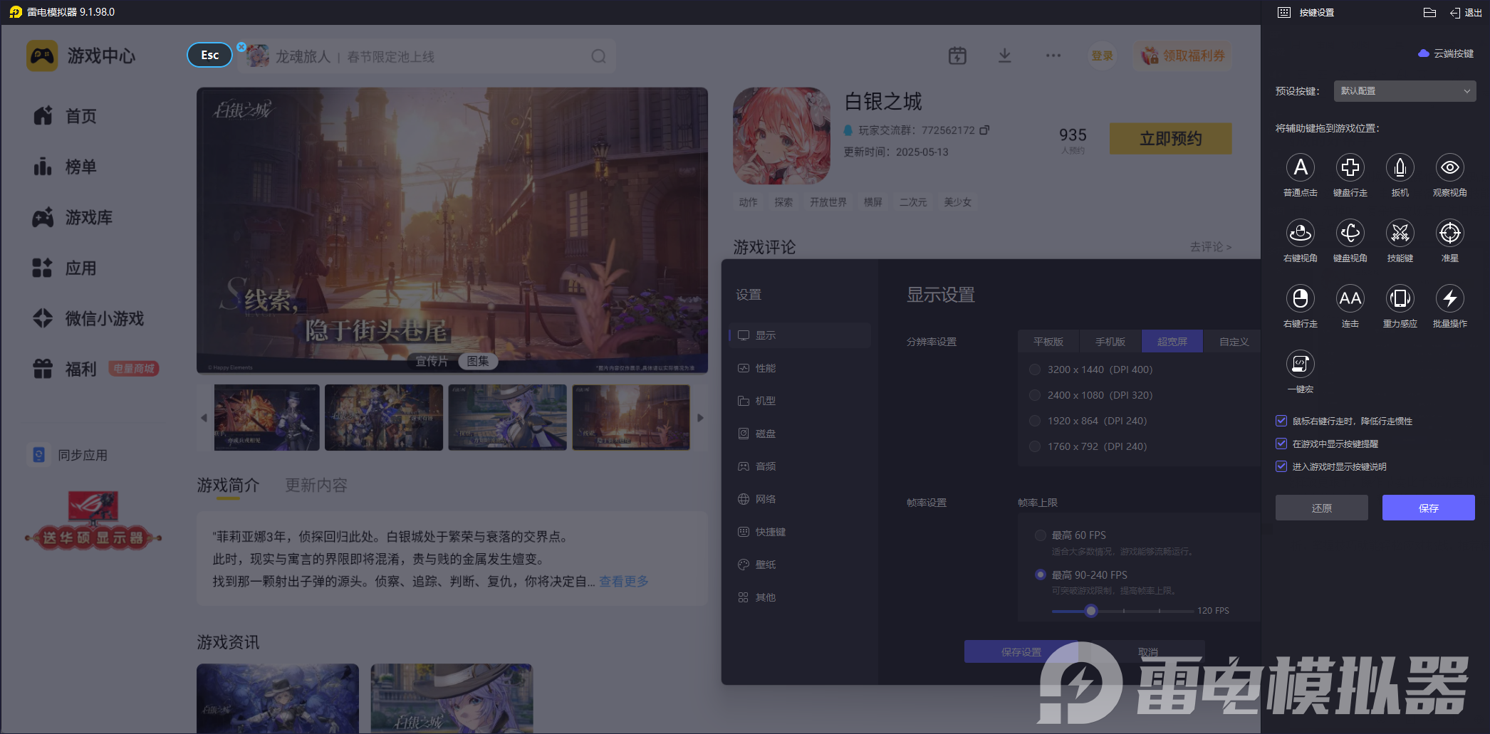Open 游戏库 game library in sidebar
This screenshot has width=1490, height=734.
coord(72,217)
